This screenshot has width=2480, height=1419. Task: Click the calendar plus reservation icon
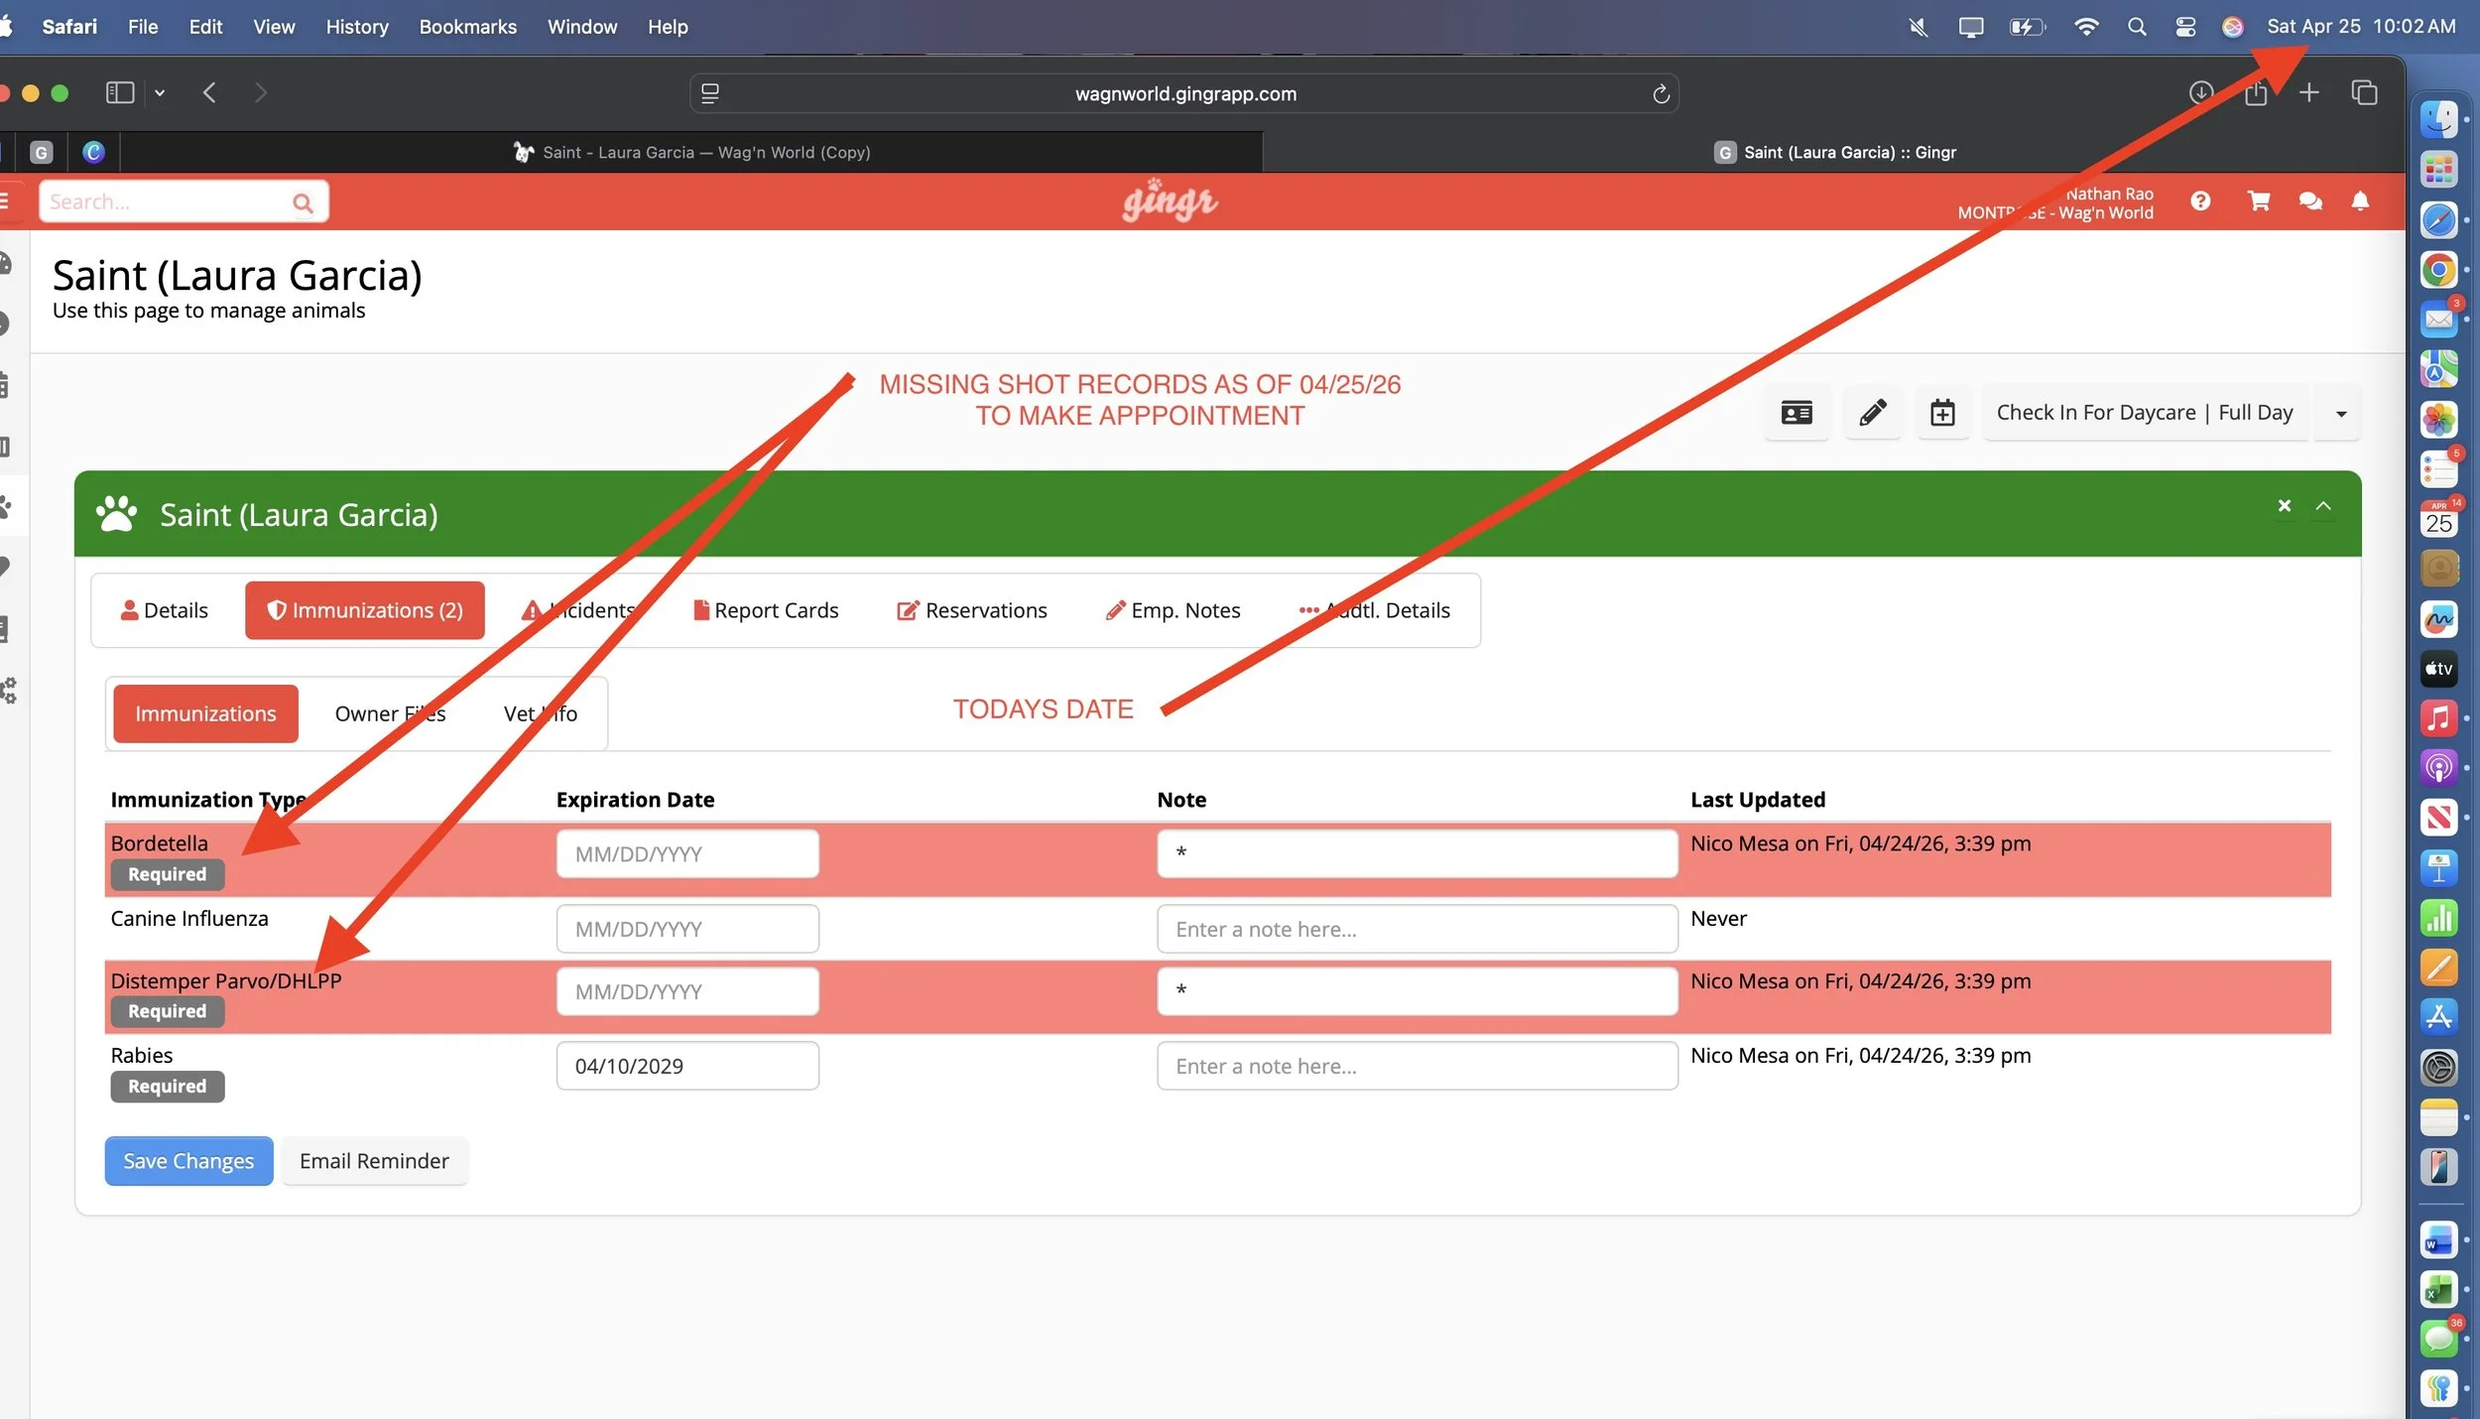tap(1942, 413)
